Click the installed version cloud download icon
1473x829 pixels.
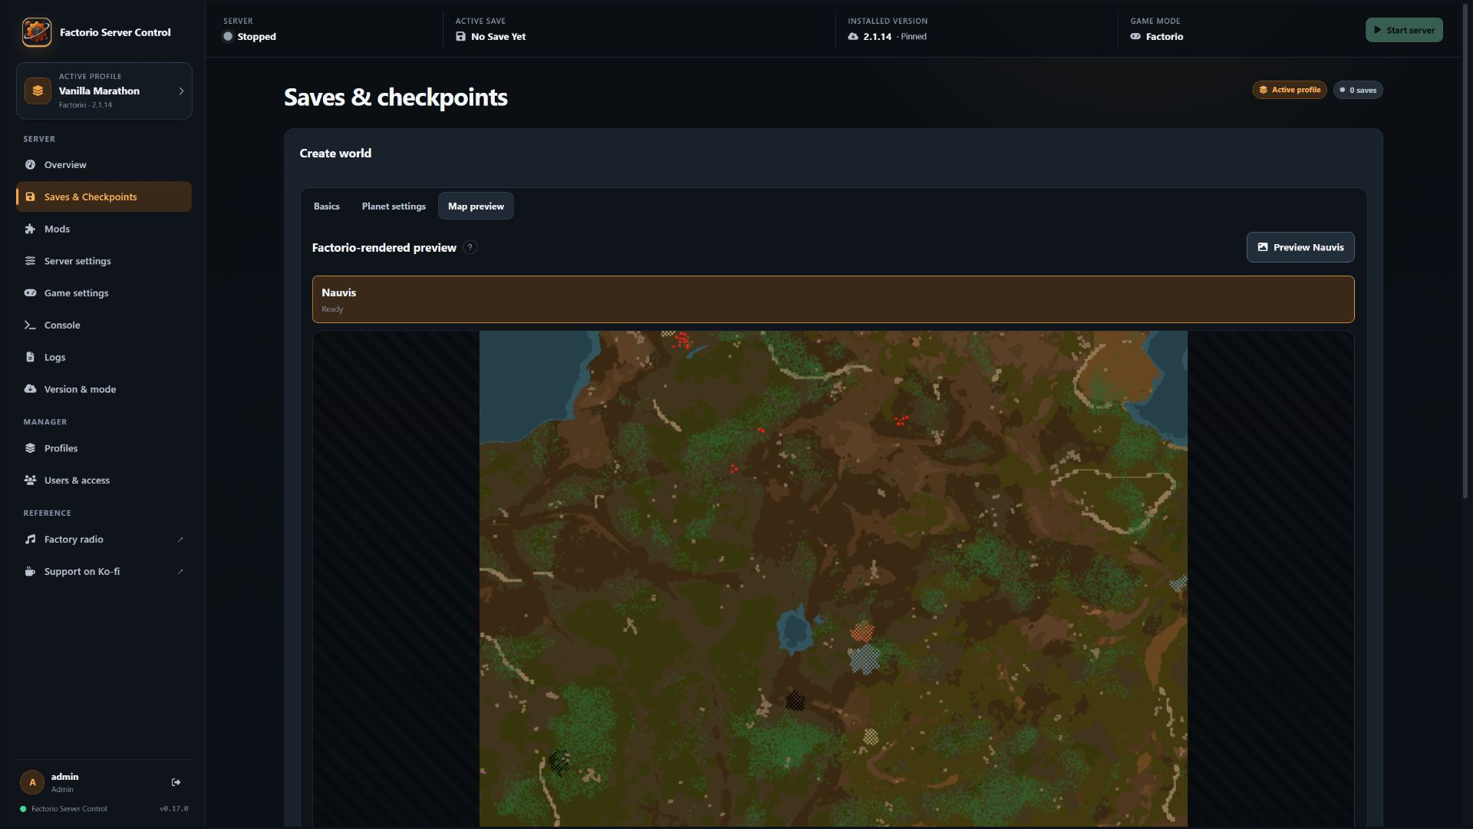coord(853,37)
